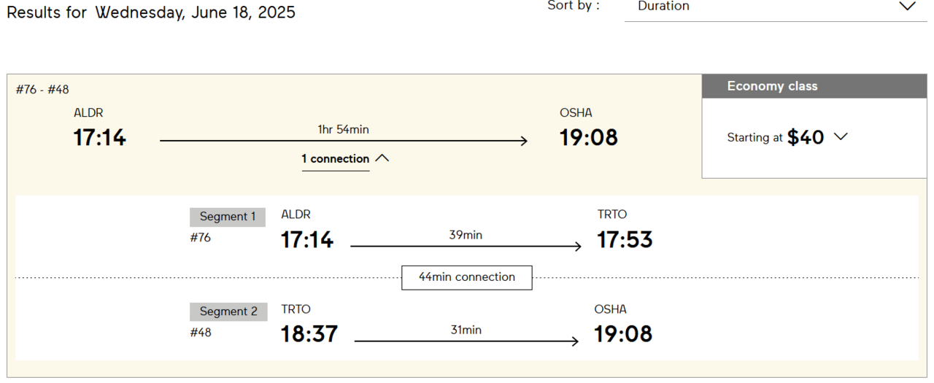This screenshot has height=383, width=934.
Task: Click the 31min Segment 2 flight arrow
Action: pos(466,341)
